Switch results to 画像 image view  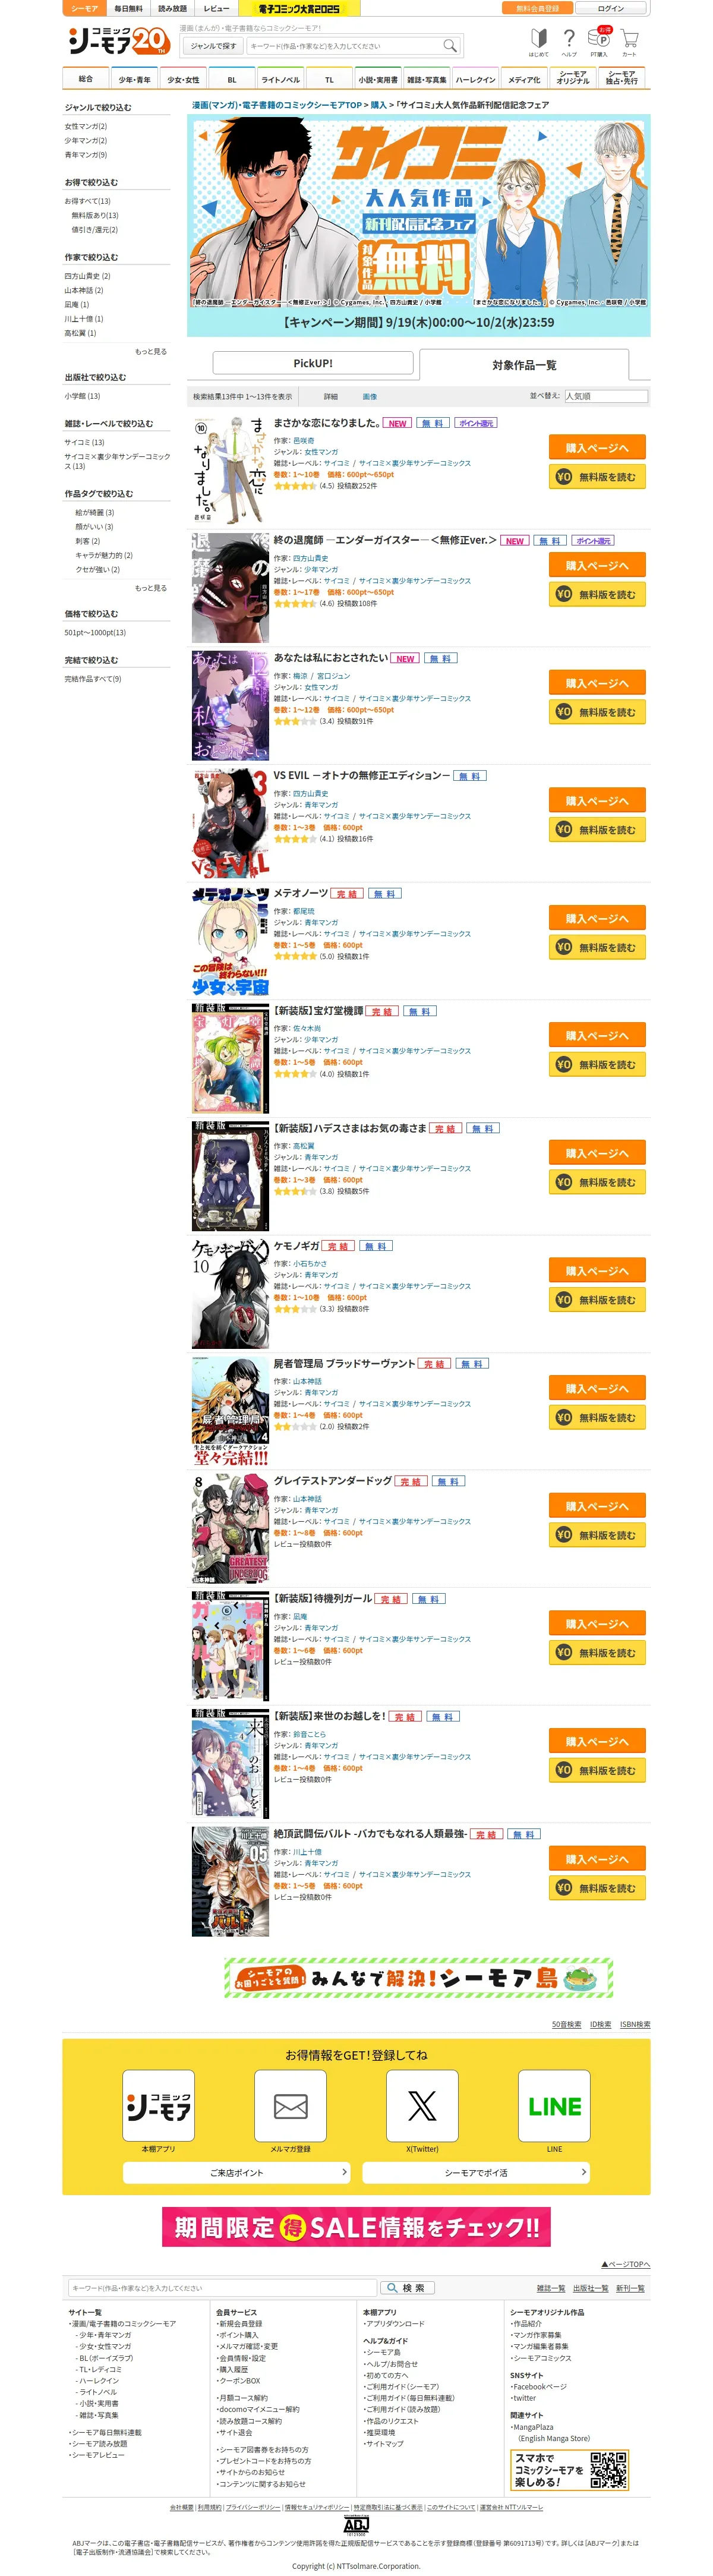(x=370, y=397)
